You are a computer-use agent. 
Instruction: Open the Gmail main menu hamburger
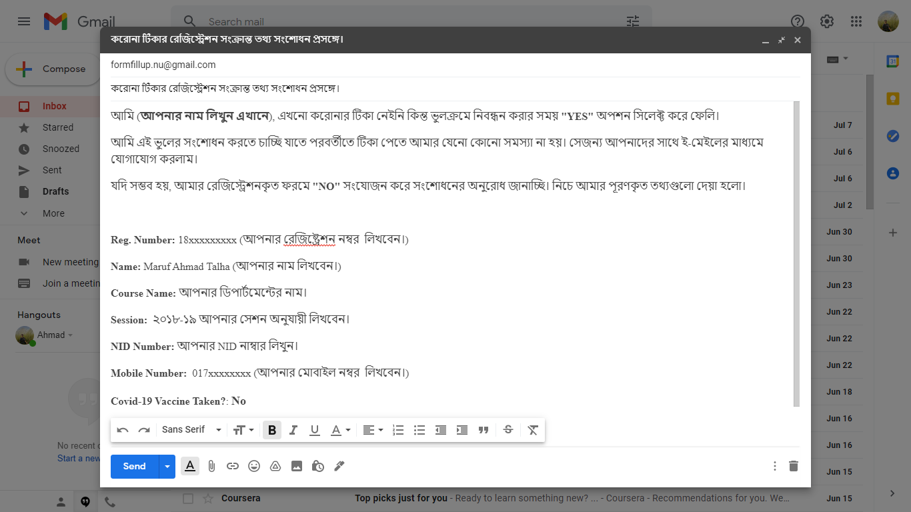click(24, 21)
